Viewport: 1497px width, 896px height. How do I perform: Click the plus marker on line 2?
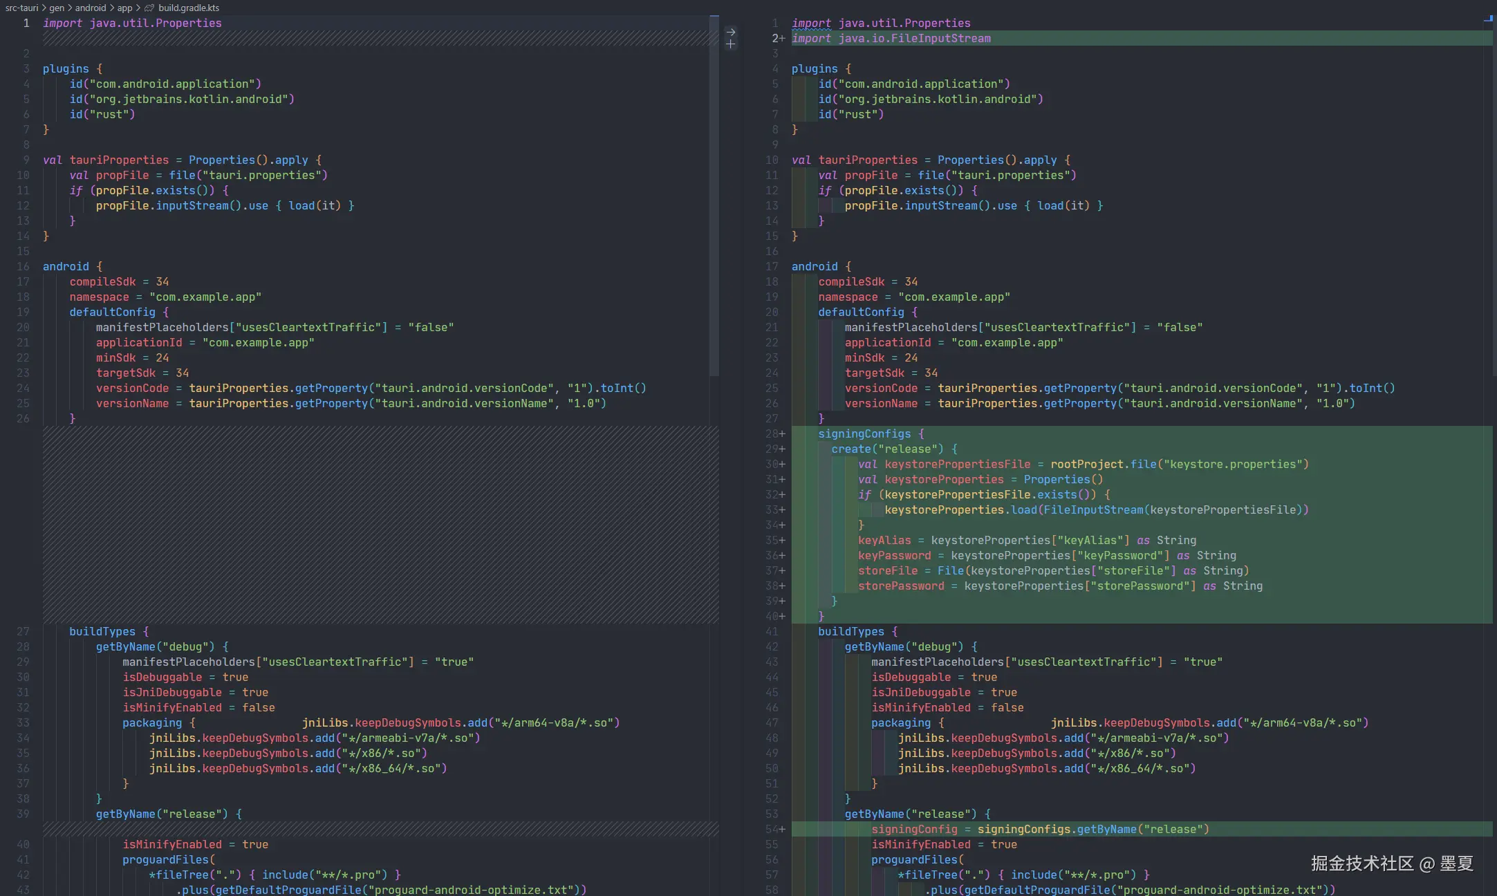click(x=782, y=38)
